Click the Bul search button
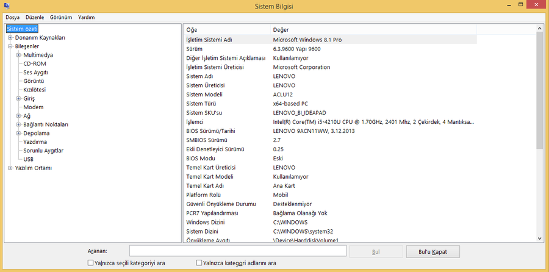Screen dimensions: 549x272 coord(376,251)
